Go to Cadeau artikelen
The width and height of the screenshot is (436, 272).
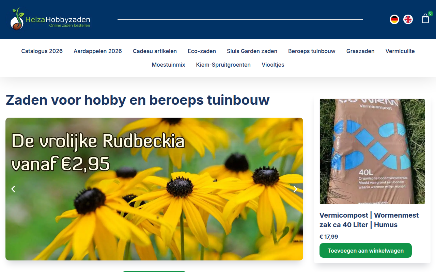155,51
